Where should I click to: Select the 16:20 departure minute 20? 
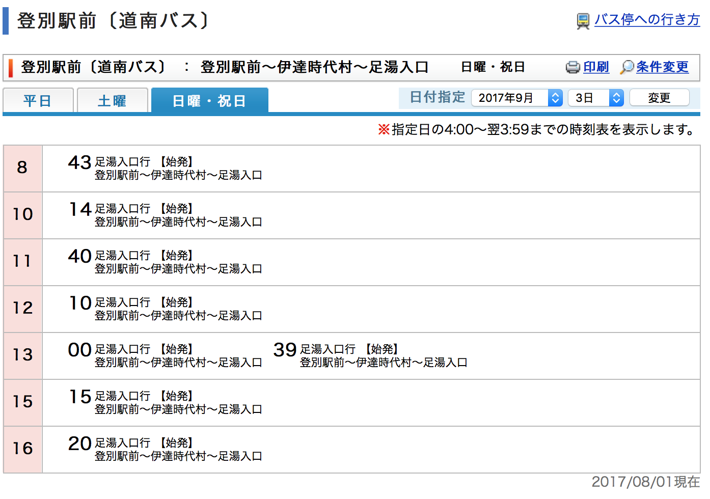point(79,443)
